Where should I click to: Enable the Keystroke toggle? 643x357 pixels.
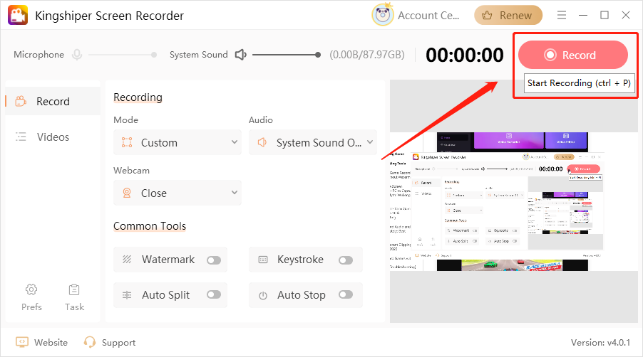click(x=346, y=260)
